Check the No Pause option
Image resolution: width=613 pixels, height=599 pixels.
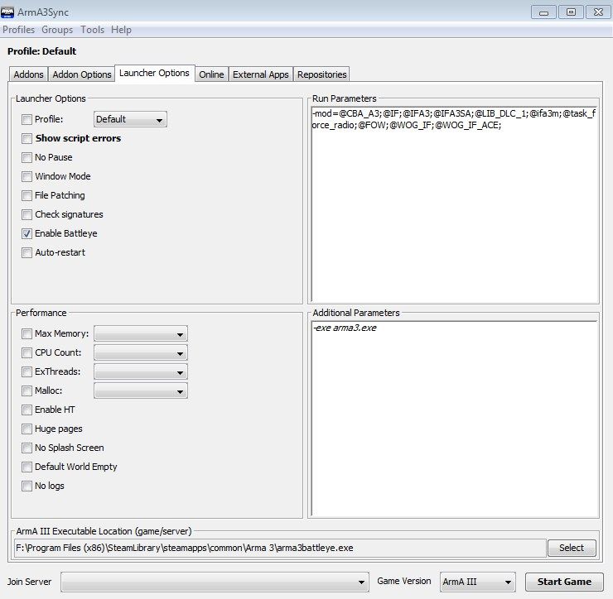pos(27,157)
